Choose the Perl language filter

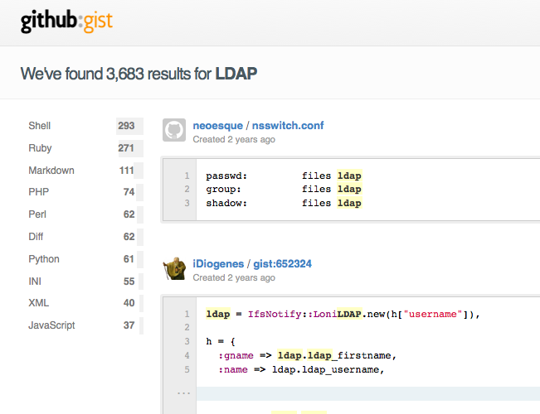(x=38, y=214)
